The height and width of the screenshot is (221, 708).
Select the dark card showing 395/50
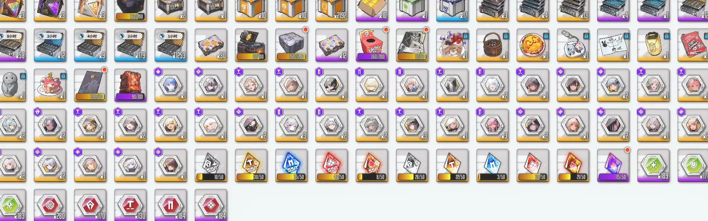pyautogui.click(x=90, y=85)
